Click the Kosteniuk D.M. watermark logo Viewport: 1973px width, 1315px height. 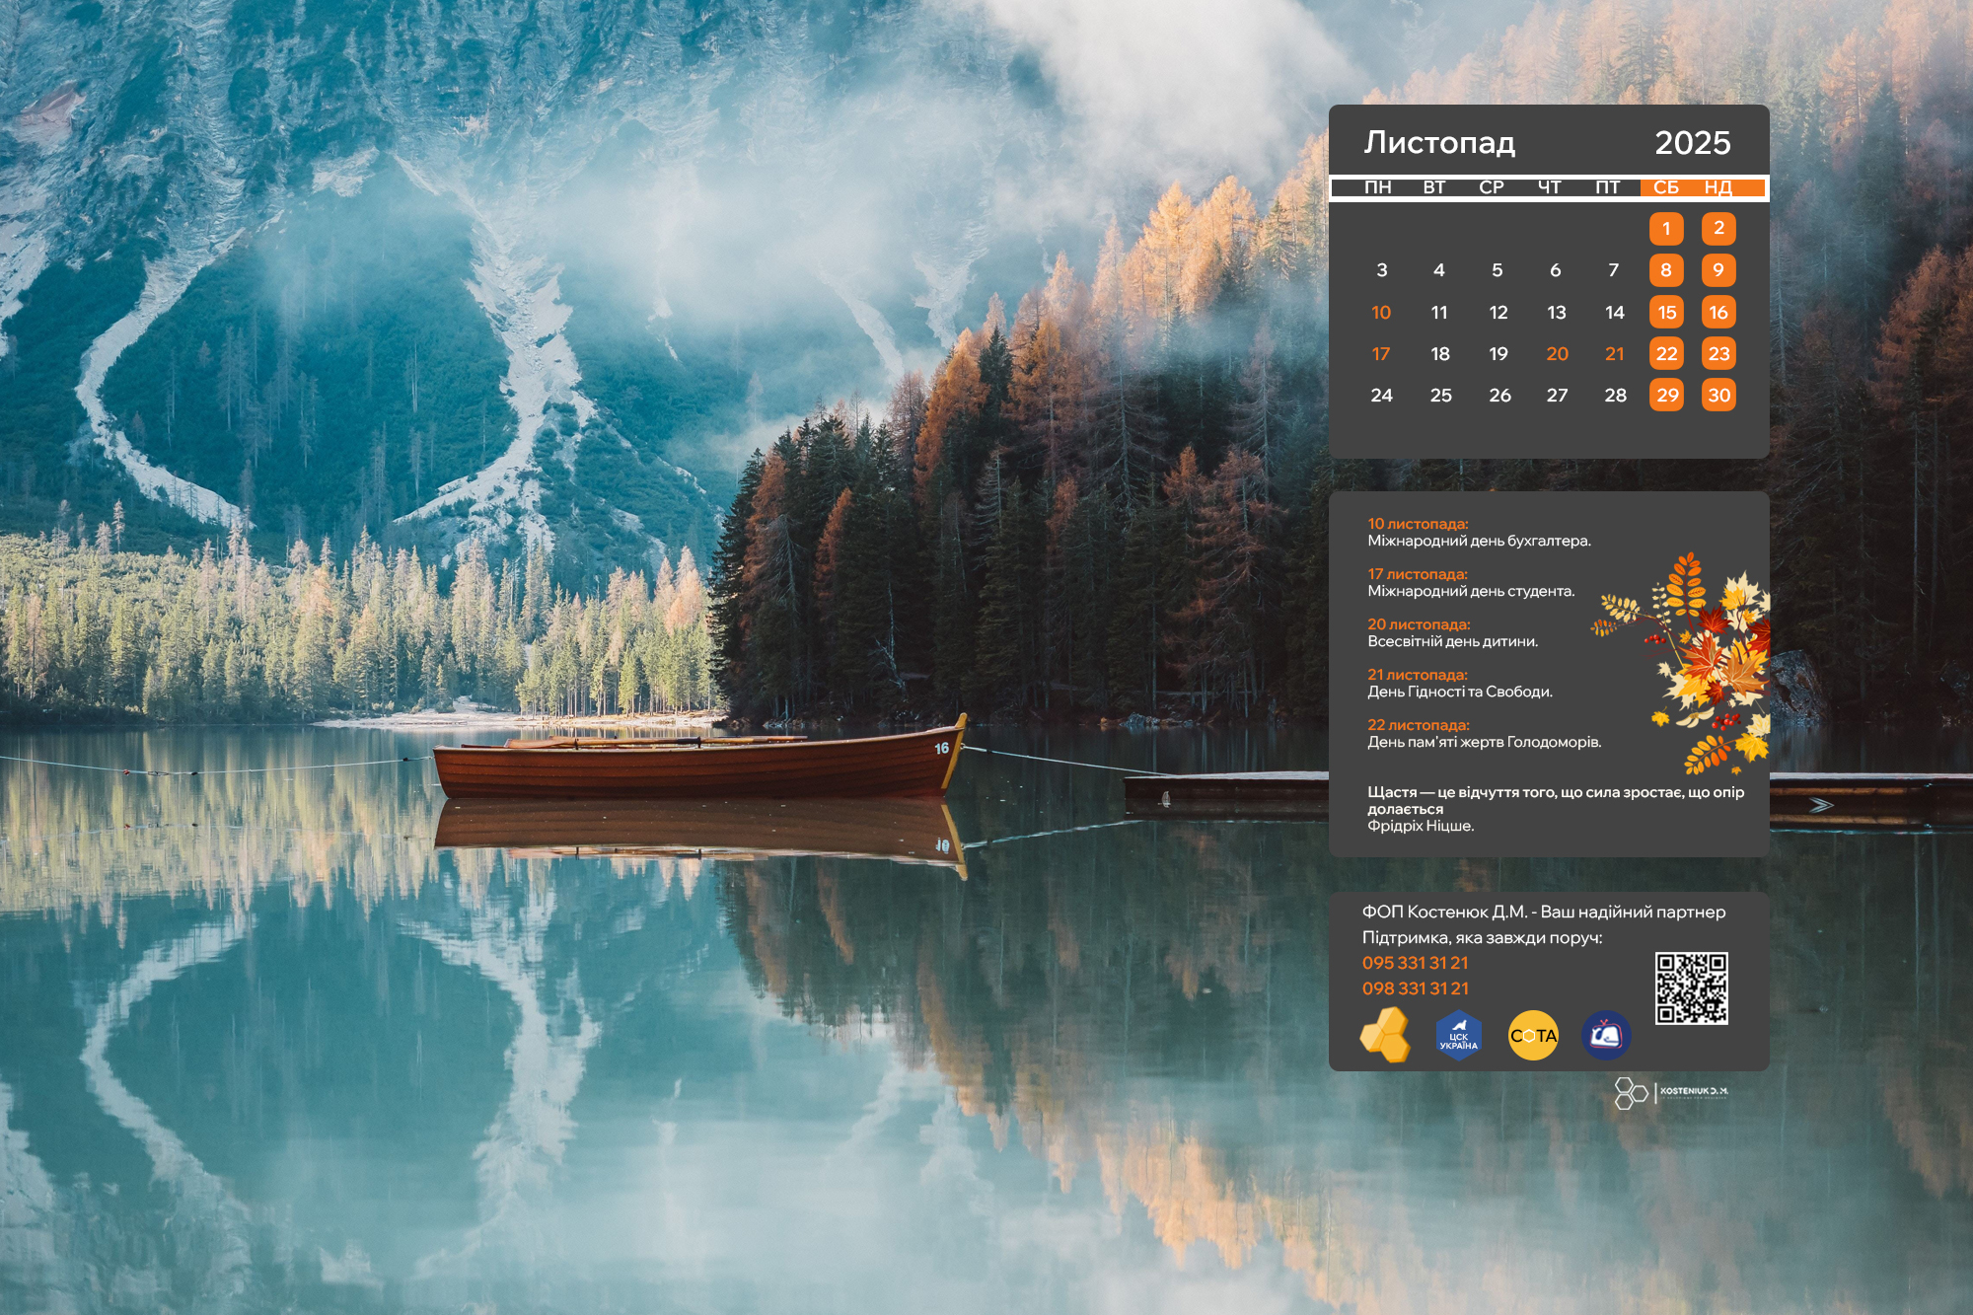pyautogui.click(x=1670, y=1092)
